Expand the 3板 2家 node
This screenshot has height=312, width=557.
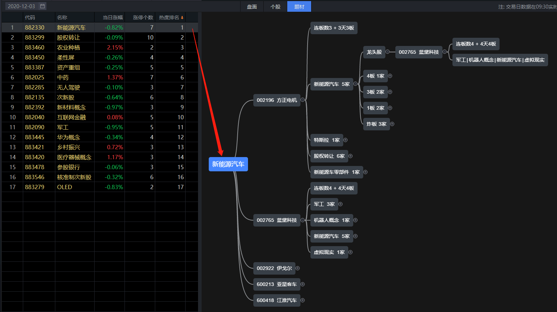[390, 92]
